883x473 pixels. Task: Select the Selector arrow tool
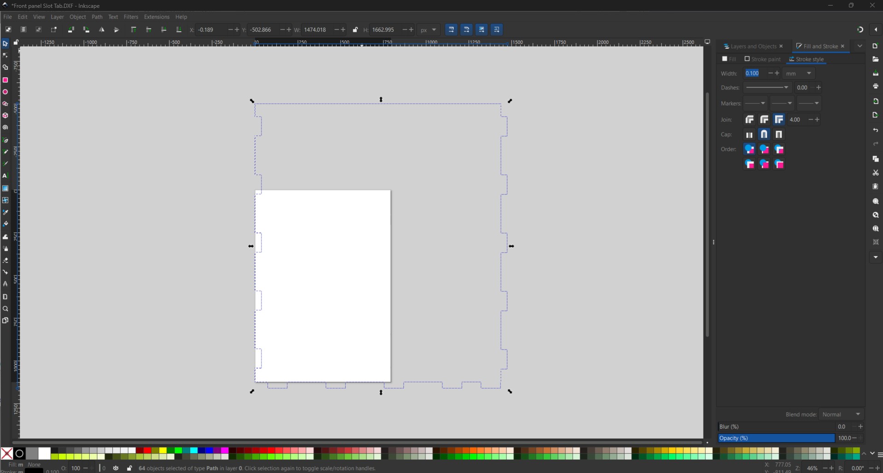5,44
